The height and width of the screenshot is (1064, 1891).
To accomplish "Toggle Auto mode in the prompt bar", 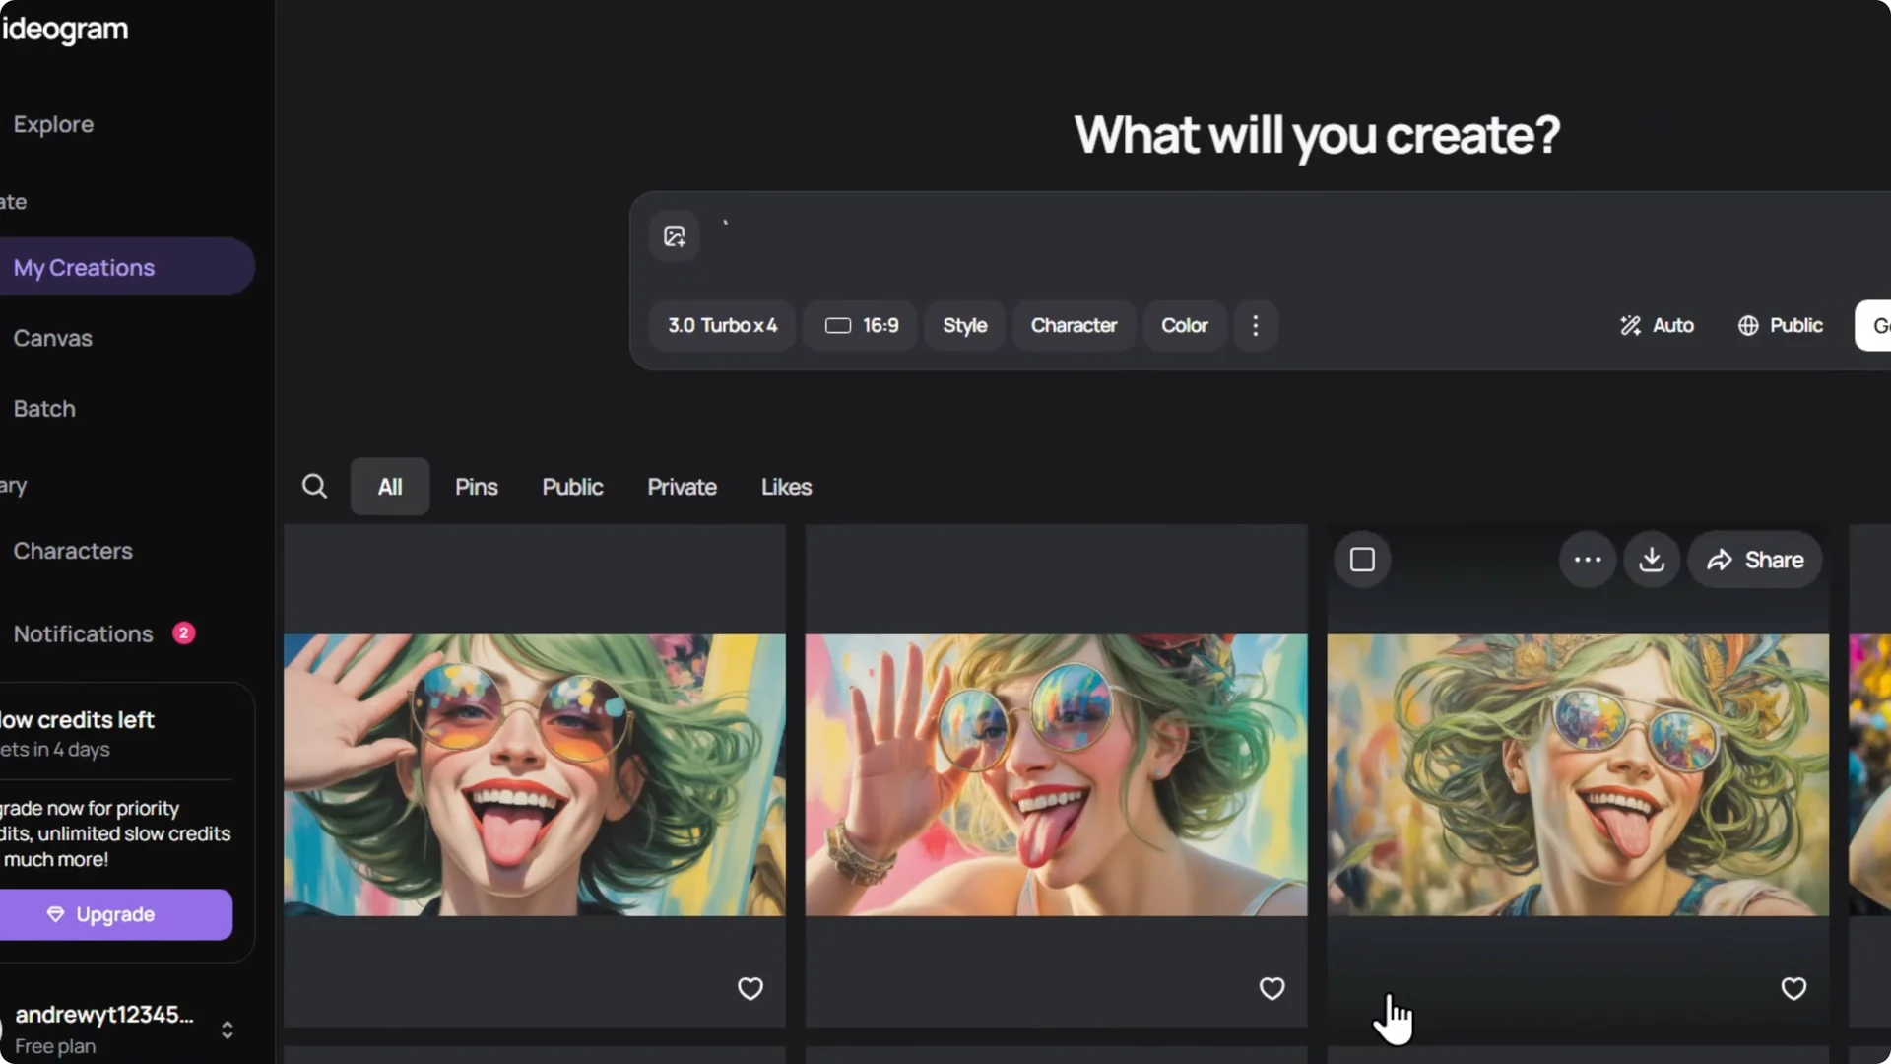I will point(1658,325).
